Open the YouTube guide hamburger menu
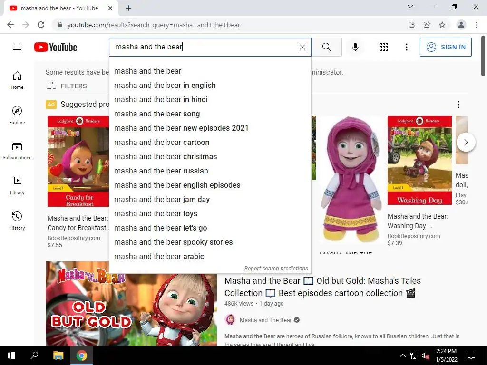This screenshot has height=365, width=487. pos(17,47)
